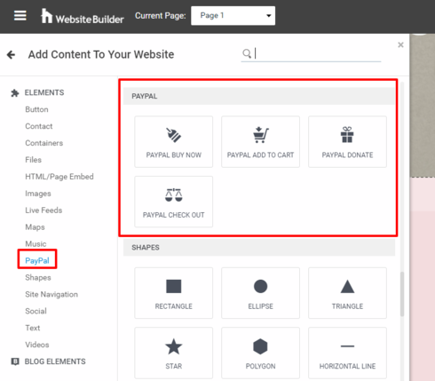Select the Elements category header
The image size is (435, 381).
(44, 92)
